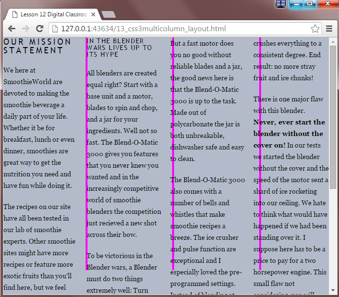Open a new tab

click(109, 14)
